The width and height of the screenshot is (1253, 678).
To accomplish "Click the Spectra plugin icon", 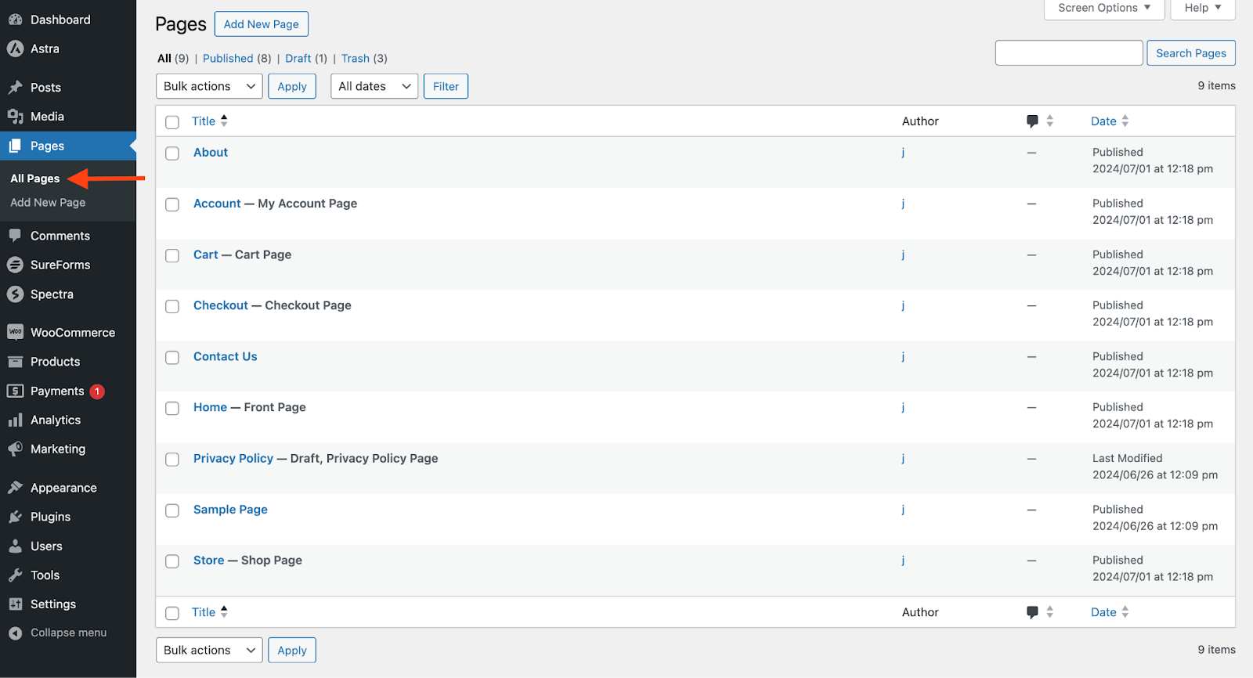I will coord(15,294).
